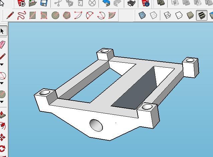Click the Copy icon in the top toolbar

point(69,3)
